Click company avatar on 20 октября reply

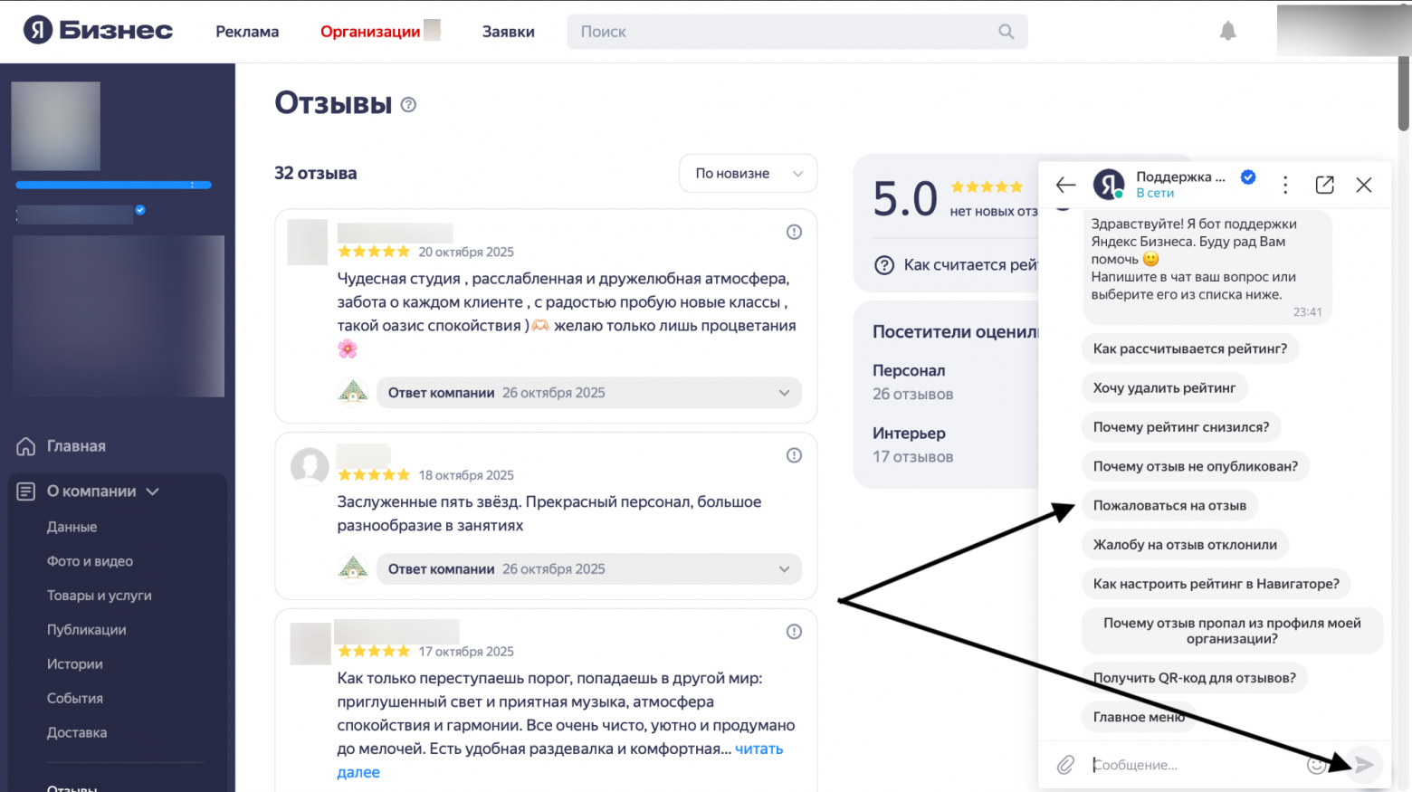pos(352,392)
